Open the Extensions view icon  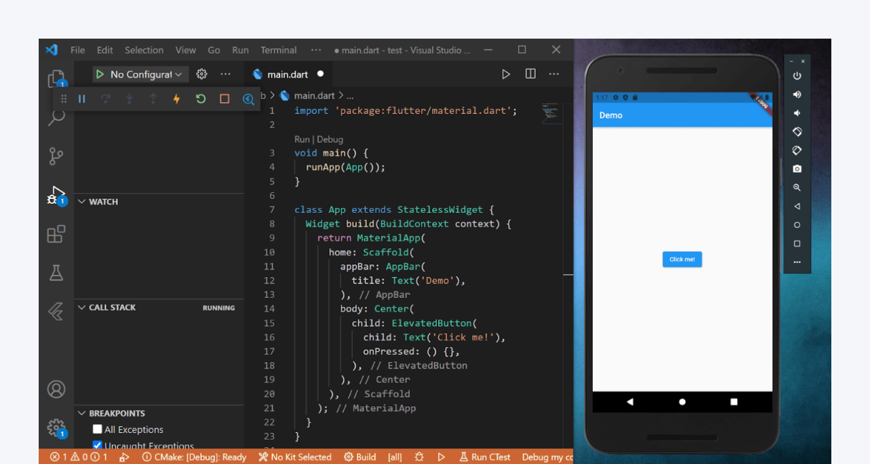[x=56, y=234]
